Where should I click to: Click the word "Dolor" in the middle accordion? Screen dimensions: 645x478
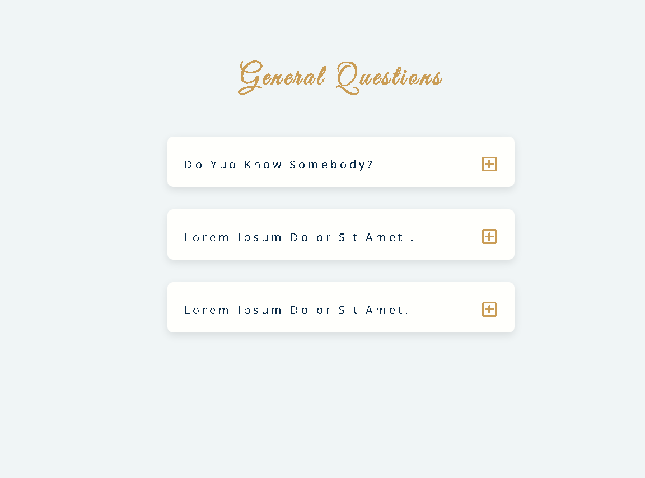tap(311, 237)
